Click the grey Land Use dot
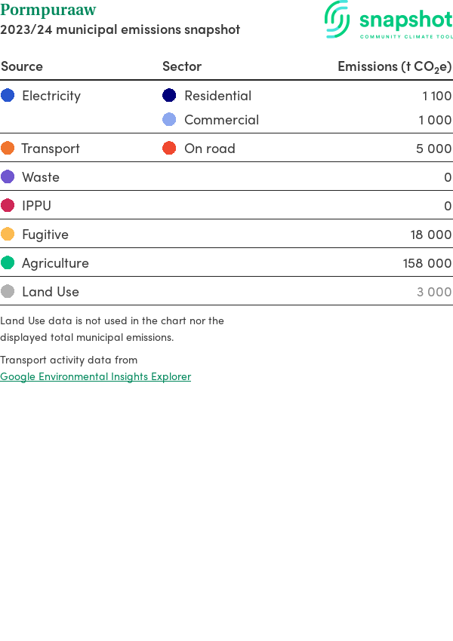 click(x=8, y=292)
